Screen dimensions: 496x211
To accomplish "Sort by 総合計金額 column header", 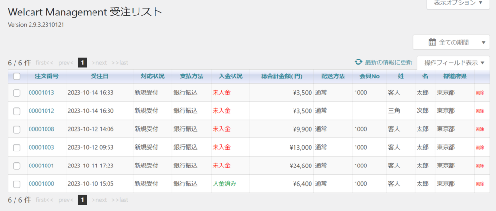I will click(x=281, y=76).
